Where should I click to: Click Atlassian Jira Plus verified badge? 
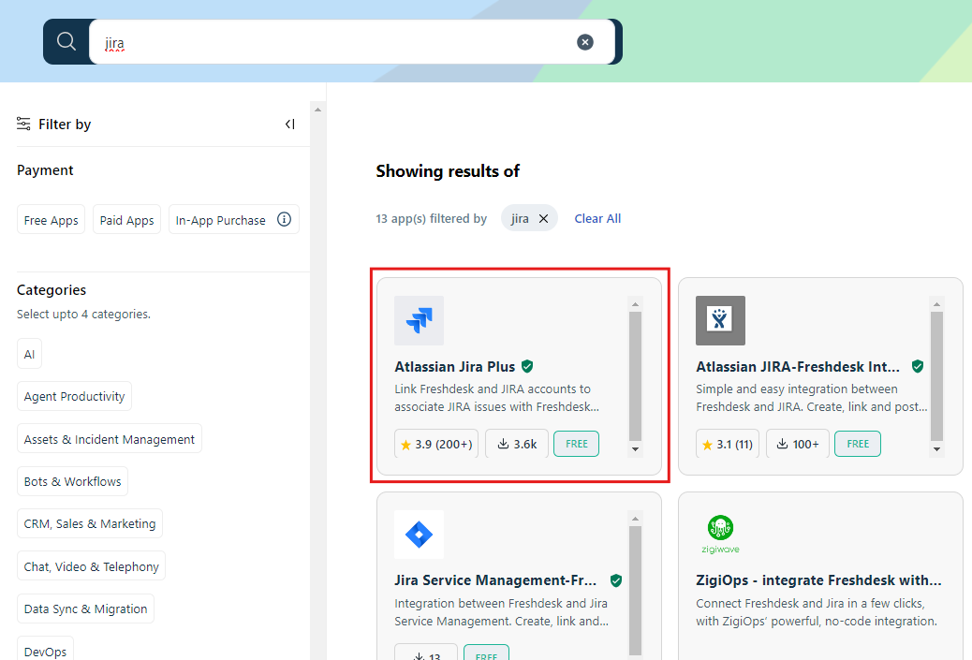click(527, 366)
